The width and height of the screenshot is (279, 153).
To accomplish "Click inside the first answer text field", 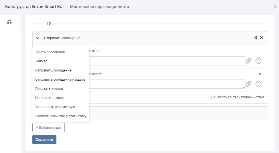I will point(166,61).
